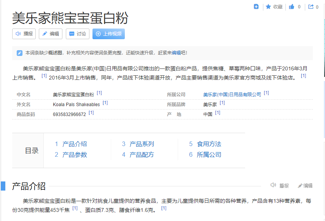This screenshot has height=221, width=325.
Task: Click the share arrow icon
Action: [x=311, y=7]
